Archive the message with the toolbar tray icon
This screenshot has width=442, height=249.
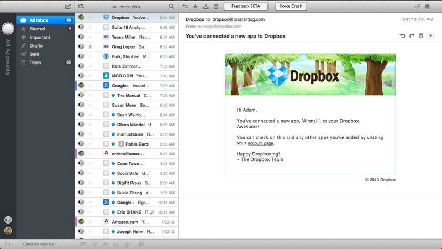(206, 6)
